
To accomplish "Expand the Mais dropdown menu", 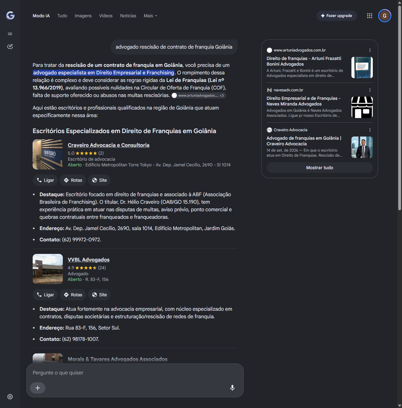I will [150, 16].
